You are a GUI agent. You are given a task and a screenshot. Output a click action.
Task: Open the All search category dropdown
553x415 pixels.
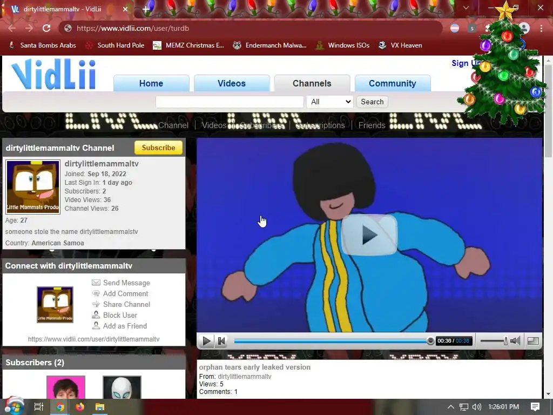pos(330,102)
